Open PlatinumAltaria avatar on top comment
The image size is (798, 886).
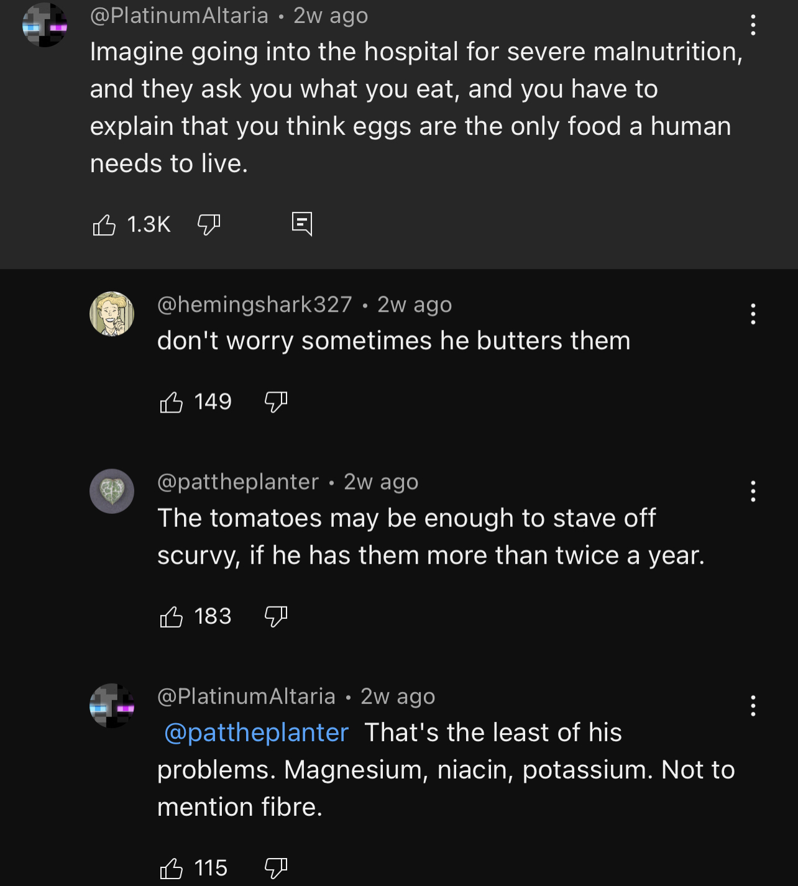click(45, 25)
